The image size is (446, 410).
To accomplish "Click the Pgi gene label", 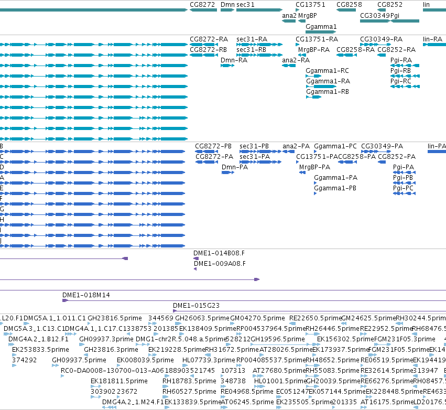I will point(395,15).
